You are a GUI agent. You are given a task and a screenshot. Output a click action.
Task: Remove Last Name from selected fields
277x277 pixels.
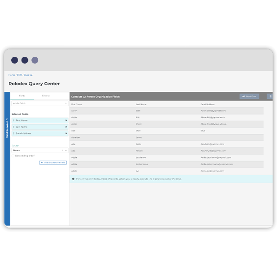(66, 127)
